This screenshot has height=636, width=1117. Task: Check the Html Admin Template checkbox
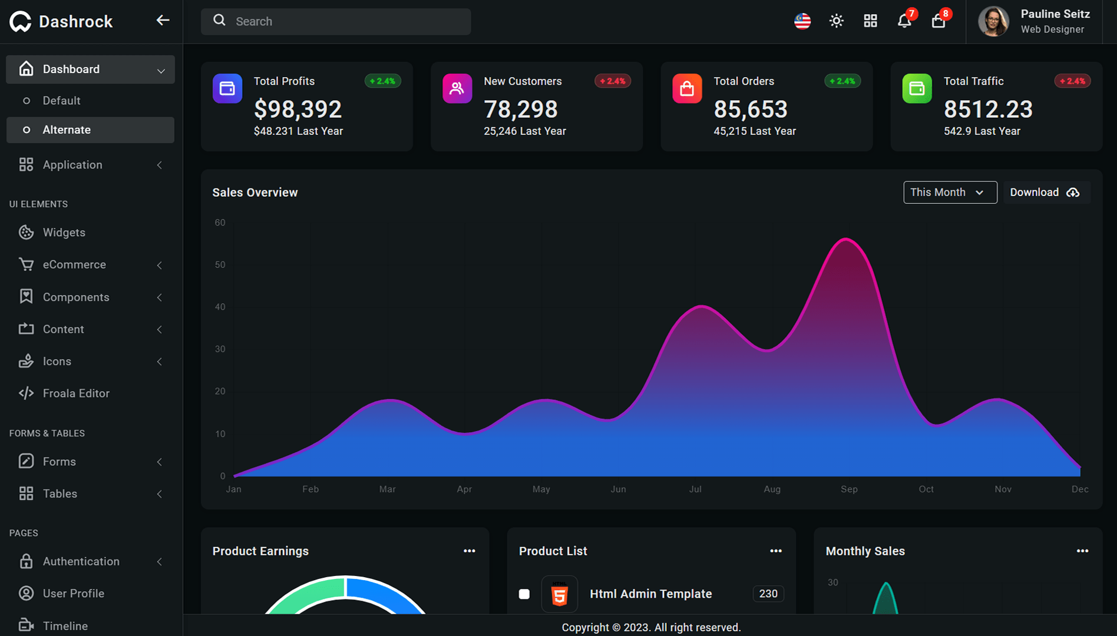coord(524,594)
